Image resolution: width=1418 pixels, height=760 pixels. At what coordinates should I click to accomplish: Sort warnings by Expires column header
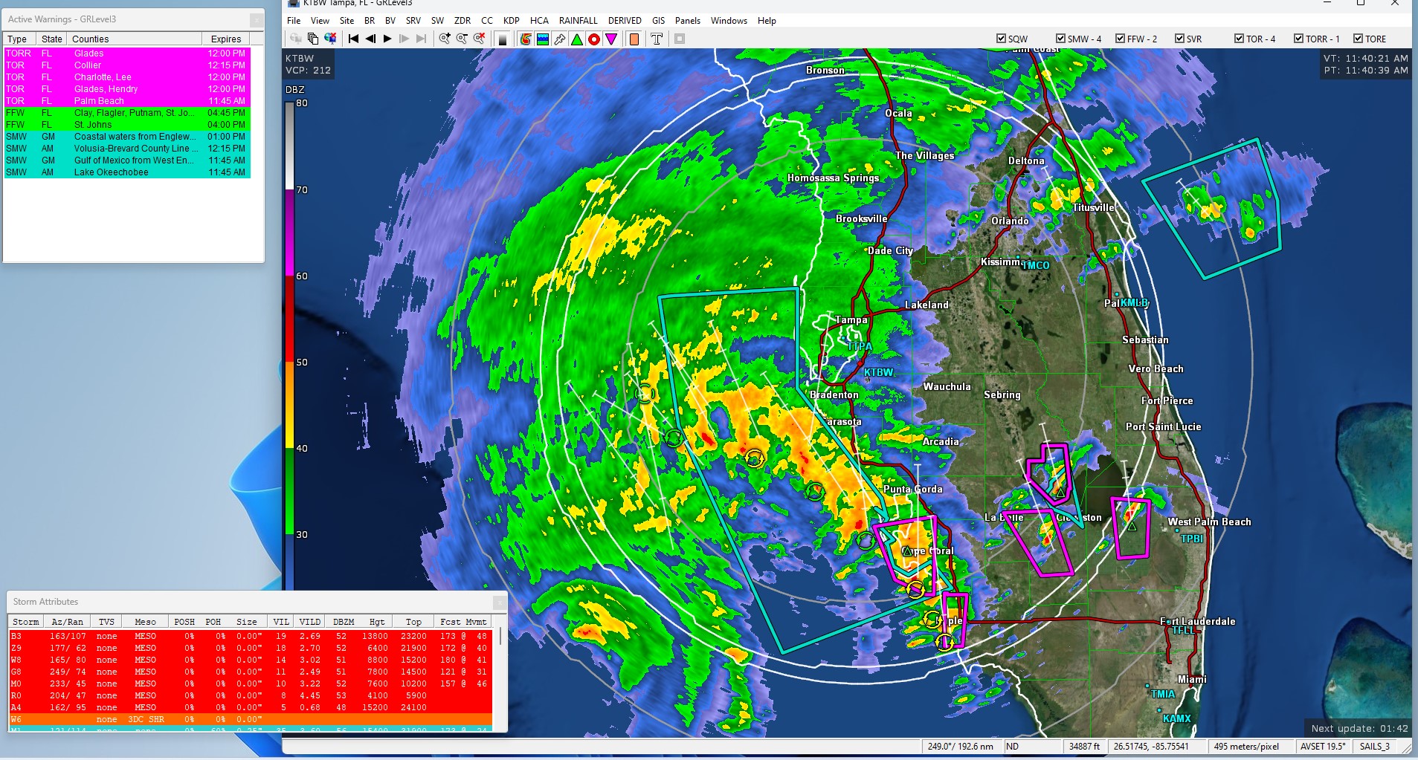(x=225, y=39)
